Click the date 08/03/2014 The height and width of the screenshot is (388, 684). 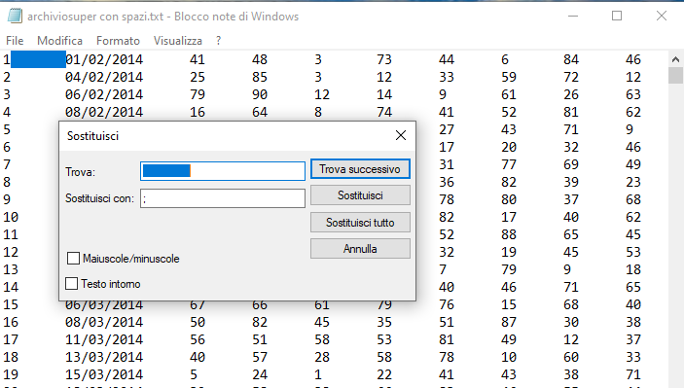(104, 322)
